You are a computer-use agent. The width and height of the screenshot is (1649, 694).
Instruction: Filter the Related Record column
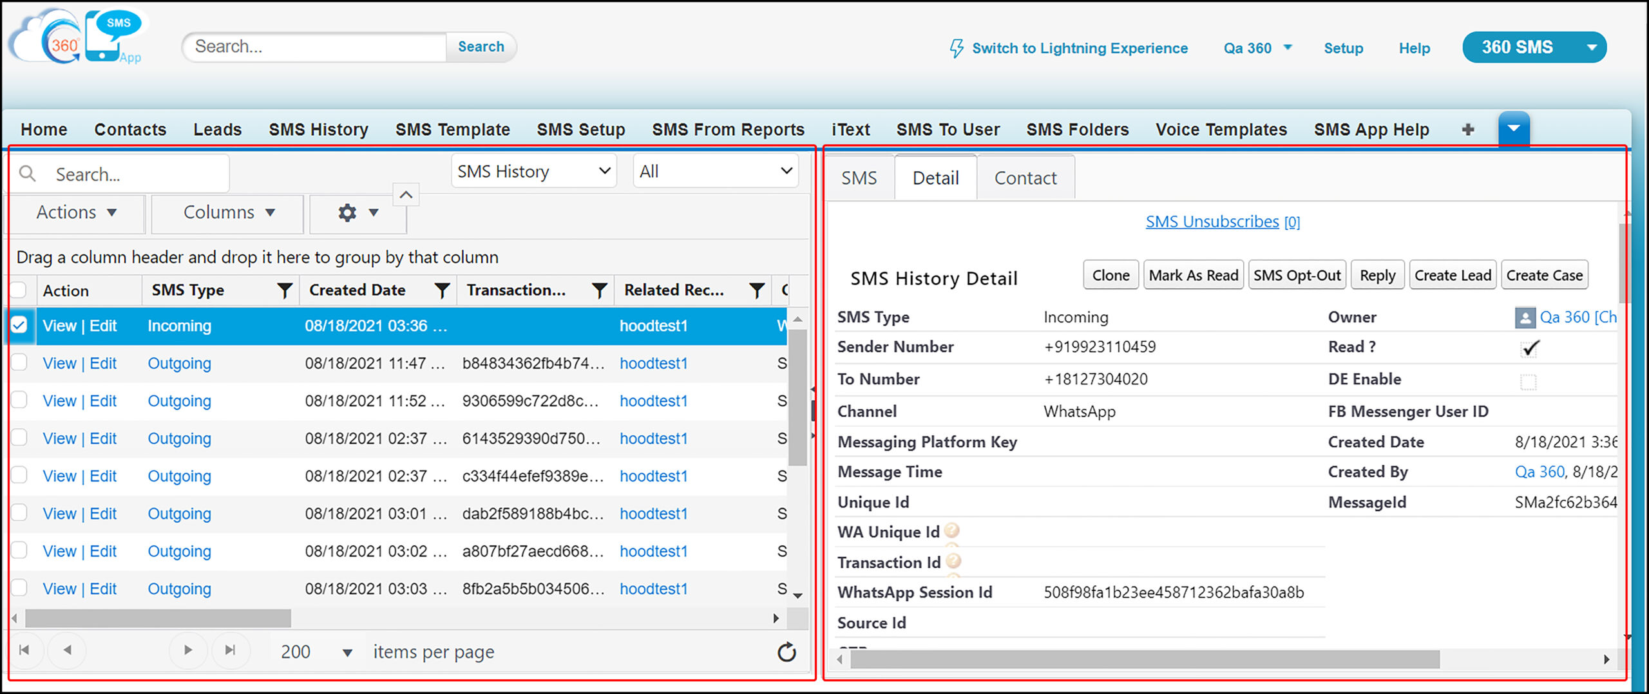coord(757,290)
